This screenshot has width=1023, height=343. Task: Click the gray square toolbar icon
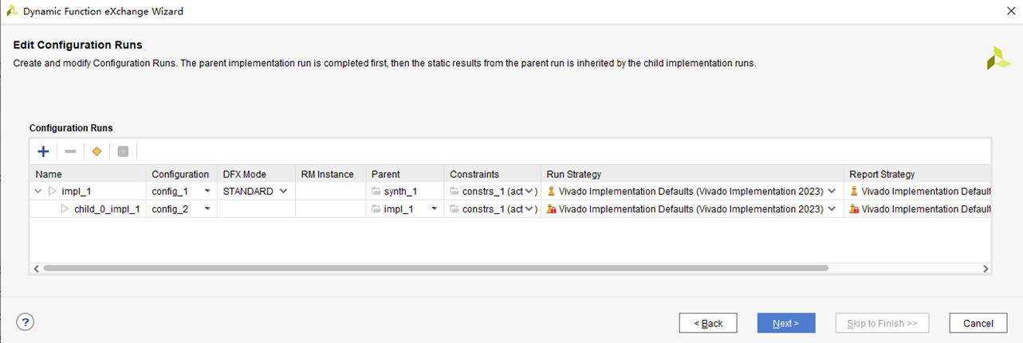[x=123, y=151]
